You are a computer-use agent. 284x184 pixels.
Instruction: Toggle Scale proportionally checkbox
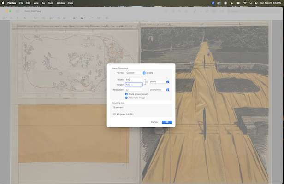click(127, 94)
